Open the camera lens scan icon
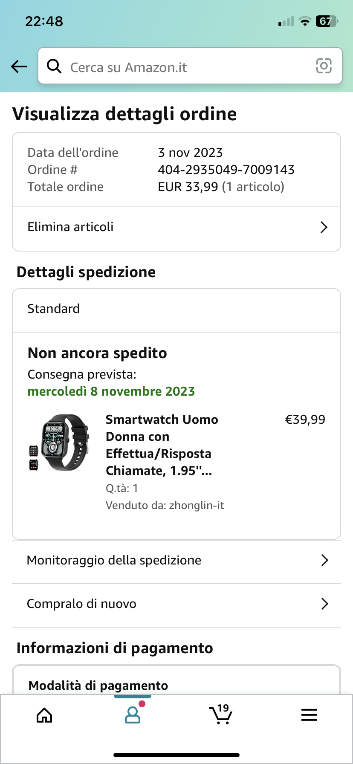 coord(324,66)
